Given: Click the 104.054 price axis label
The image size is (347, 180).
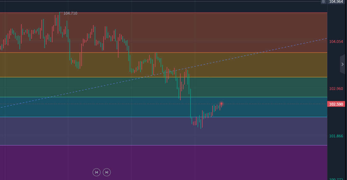Looking at the screenshot, I should click(336, 42).
